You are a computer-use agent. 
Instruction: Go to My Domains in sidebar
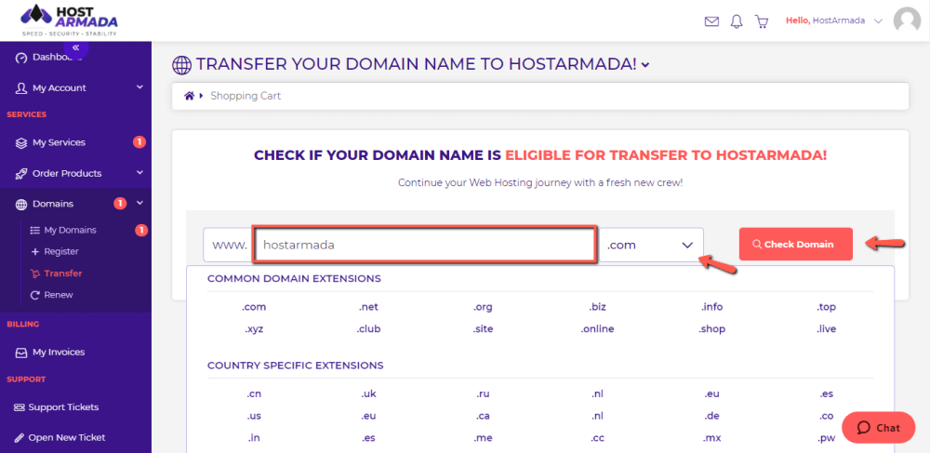[70, 230]
